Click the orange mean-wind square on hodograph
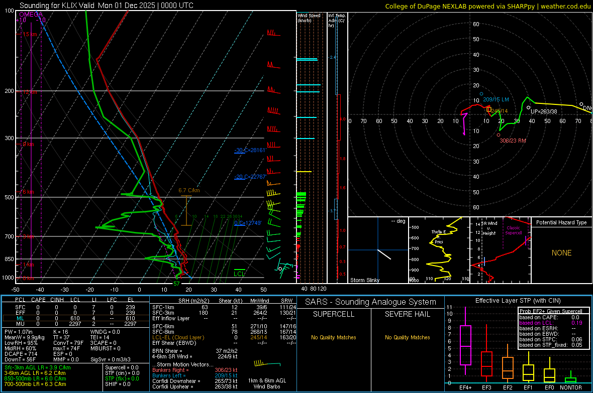This screenshot has height=393, width=593. (x=488, y=109)
